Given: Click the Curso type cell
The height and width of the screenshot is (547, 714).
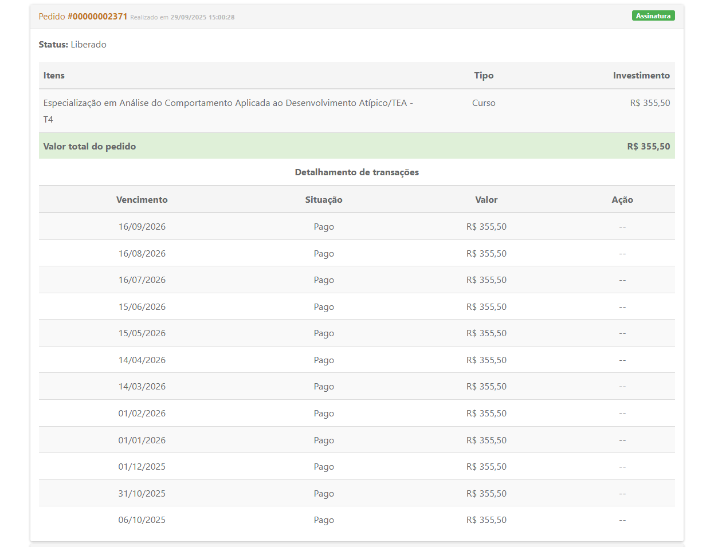Looking at the screenshot, I should tap(484, 103).
